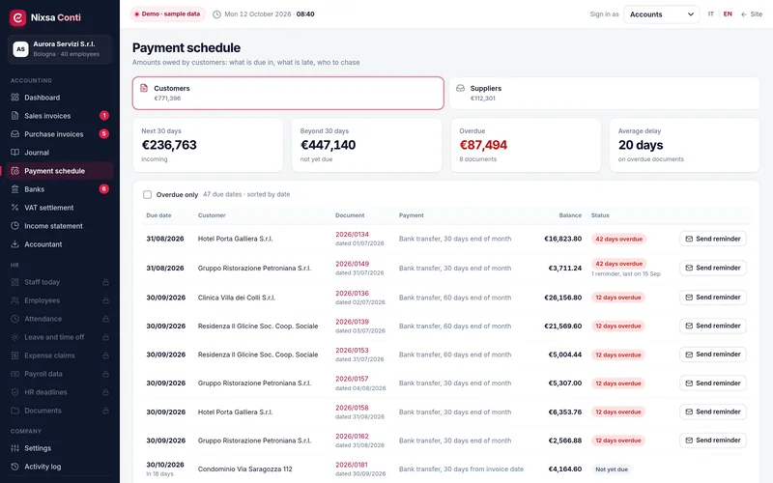Click the clock icon next to the date
Screen dimensions: 773x483
point(216,14)
